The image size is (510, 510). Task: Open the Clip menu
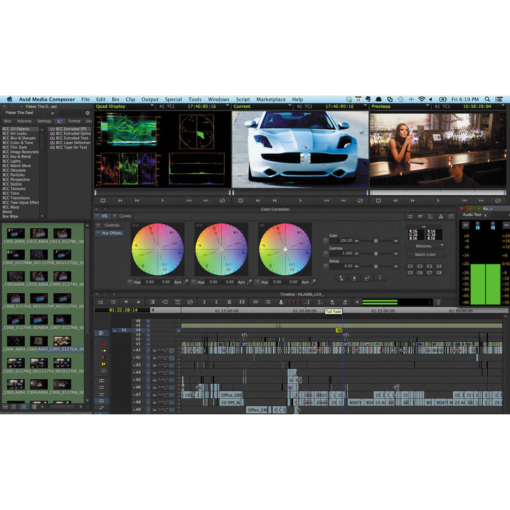[130, 99]
